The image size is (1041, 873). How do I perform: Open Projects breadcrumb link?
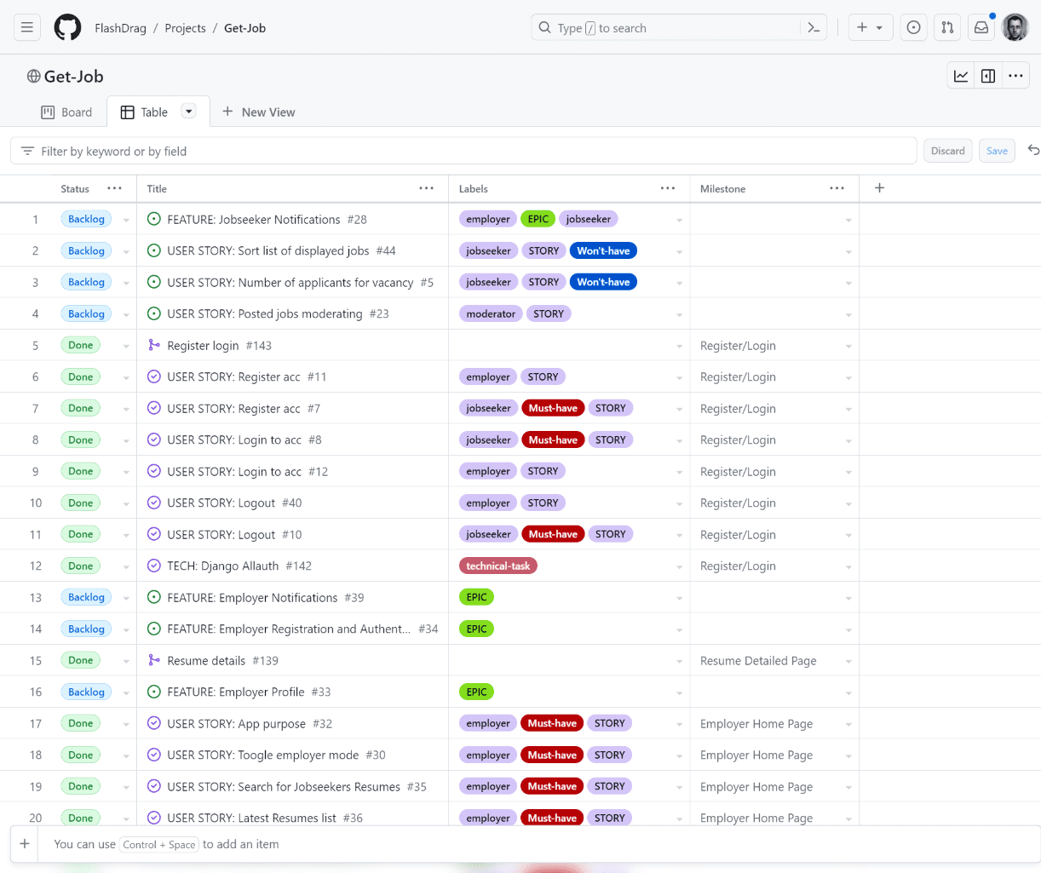click(x=185, y=28)
